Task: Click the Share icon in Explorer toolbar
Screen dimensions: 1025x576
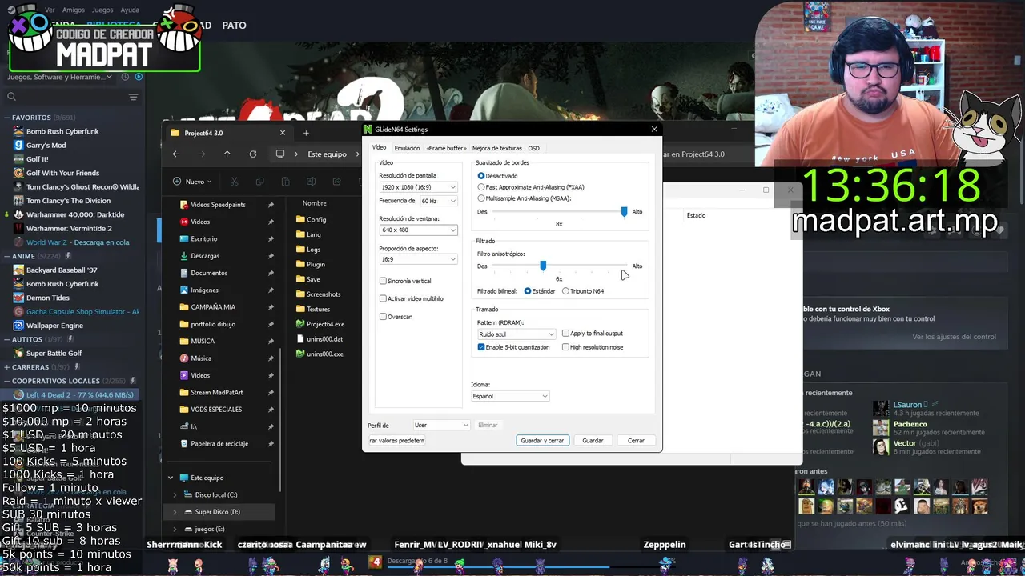Action: pos(336,182)
